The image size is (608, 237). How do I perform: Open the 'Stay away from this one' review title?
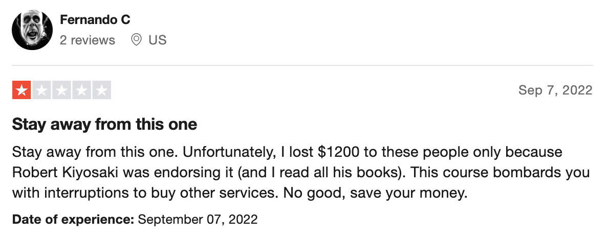click(105, 124)
